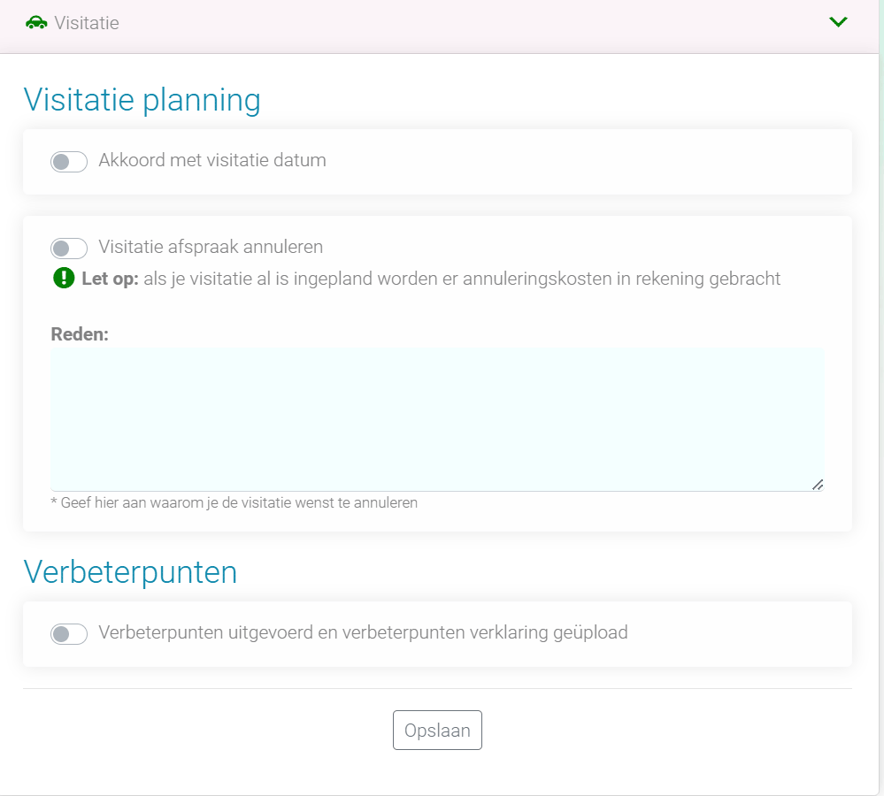Image resolution: width=884 pixels, height=796 pixels.
Task: Click the green car icon in header
Action: 36,23
